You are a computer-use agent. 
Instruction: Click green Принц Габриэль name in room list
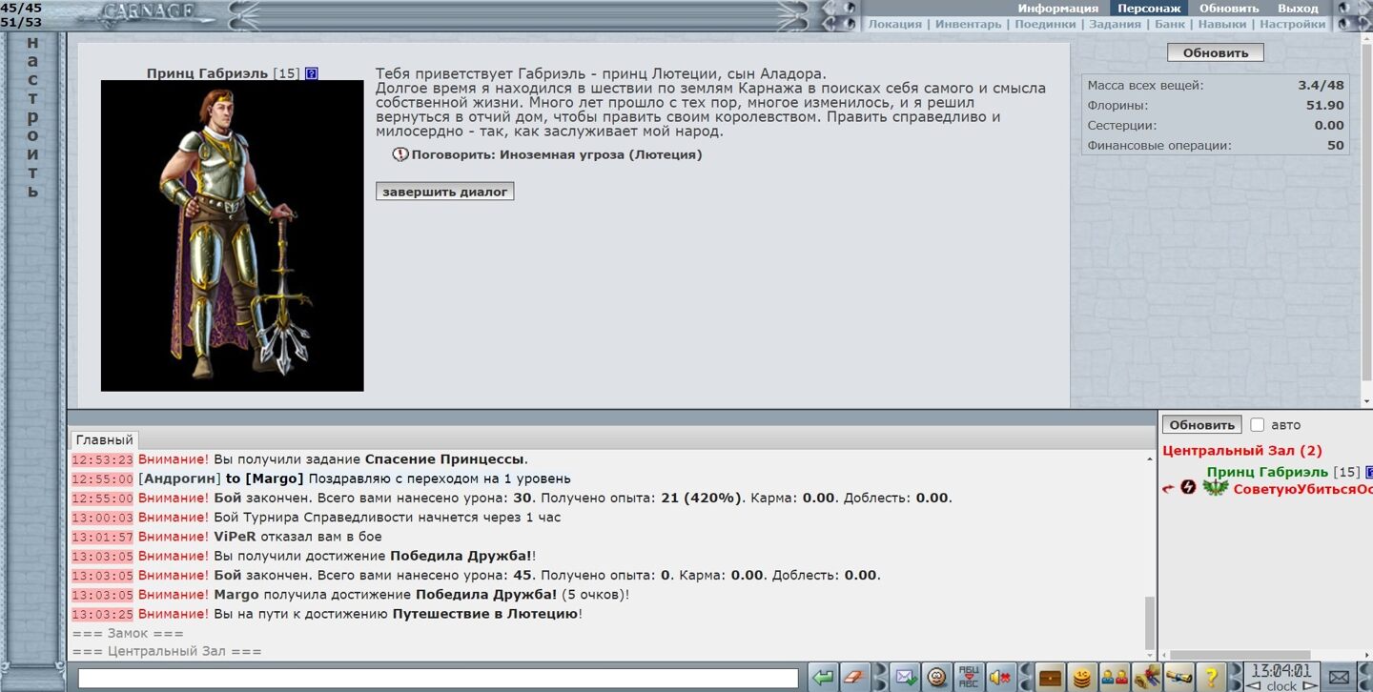point(1267,472)
